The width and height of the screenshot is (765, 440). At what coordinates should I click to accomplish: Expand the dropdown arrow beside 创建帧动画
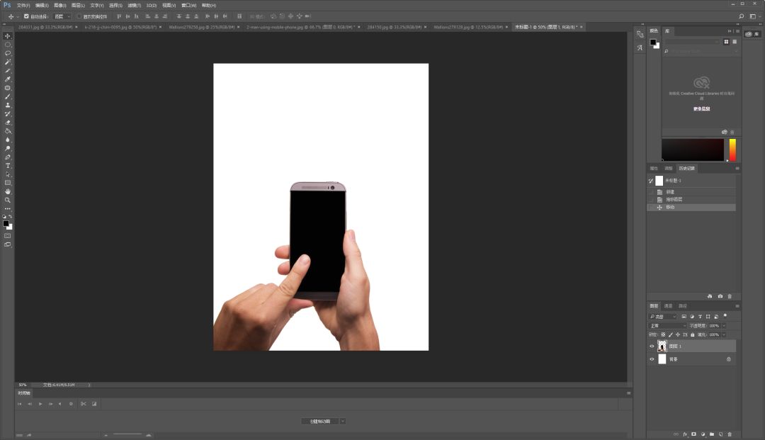pos(343,421)
